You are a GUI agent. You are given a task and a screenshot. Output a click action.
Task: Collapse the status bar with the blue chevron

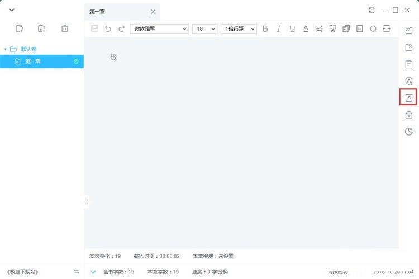point(93,272)
